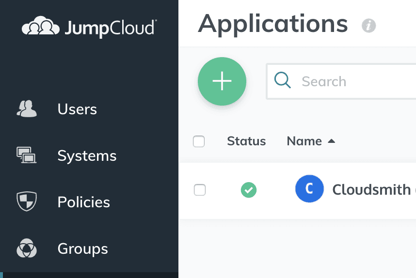Open the Cloudsmith application name link
This screenshot has width=416, height=278.
tap(371, 189)
